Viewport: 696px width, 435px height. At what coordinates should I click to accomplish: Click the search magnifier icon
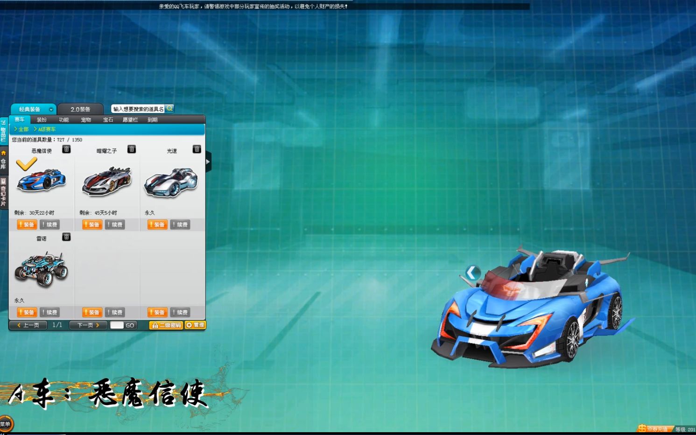click(169, 108)
